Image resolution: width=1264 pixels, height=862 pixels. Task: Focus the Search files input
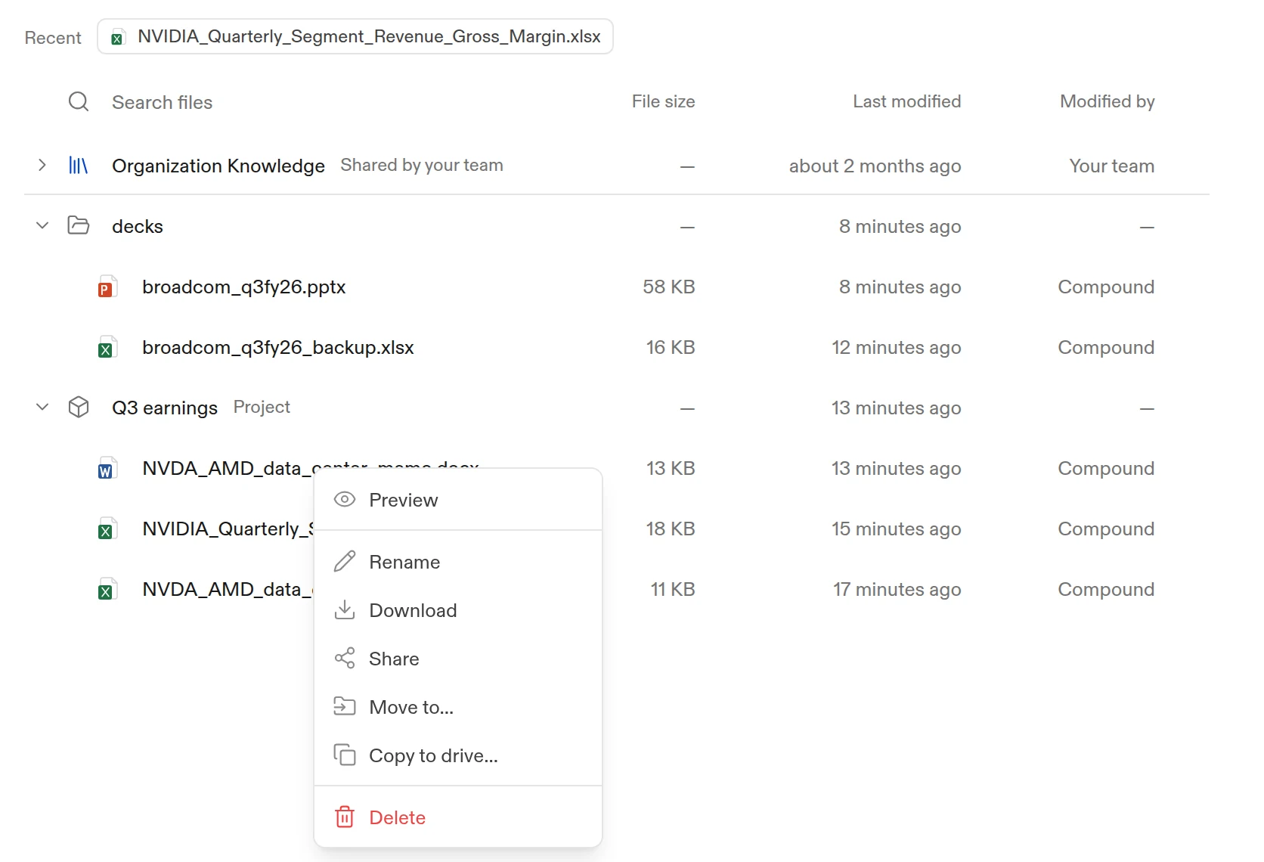[x=162, y=102]
